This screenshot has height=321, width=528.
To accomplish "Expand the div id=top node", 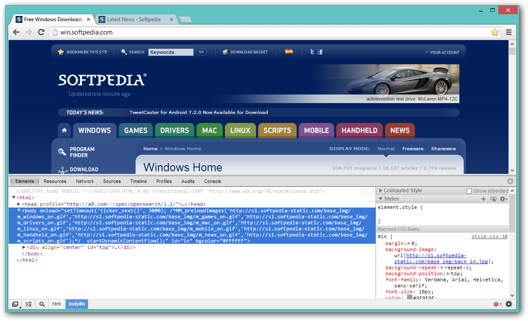I will coord(24,247).
